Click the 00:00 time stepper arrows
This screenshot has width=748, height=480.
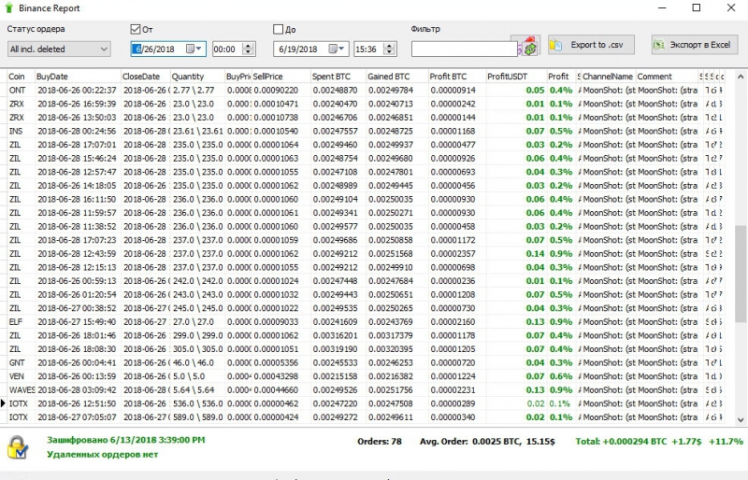(248, 49)
